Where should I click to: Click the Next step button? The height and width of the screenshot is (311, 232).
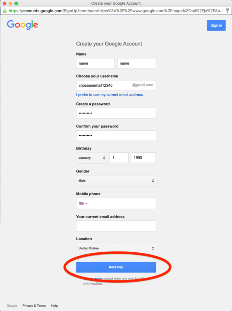tap(116, 267)
